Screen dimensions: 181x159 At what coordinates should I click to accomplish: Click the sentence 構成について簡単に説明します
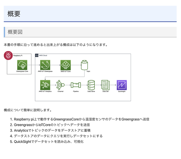tap(28, 110)
